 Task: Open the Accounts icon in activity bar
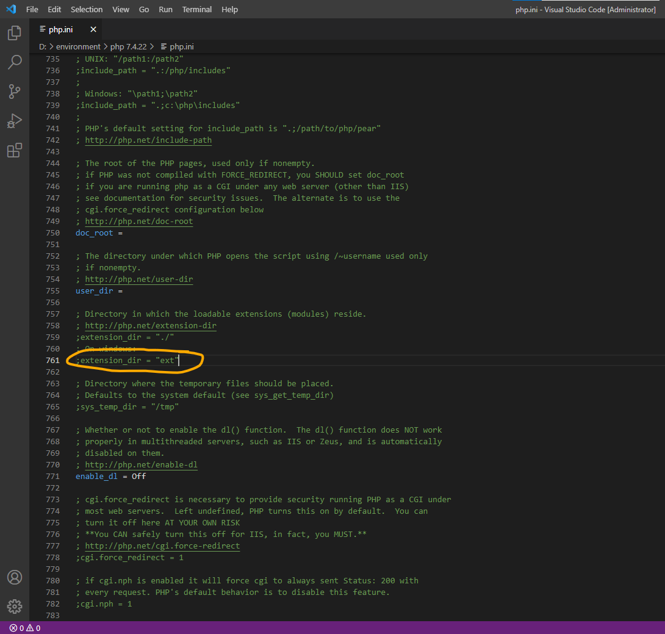pos(15,577)
